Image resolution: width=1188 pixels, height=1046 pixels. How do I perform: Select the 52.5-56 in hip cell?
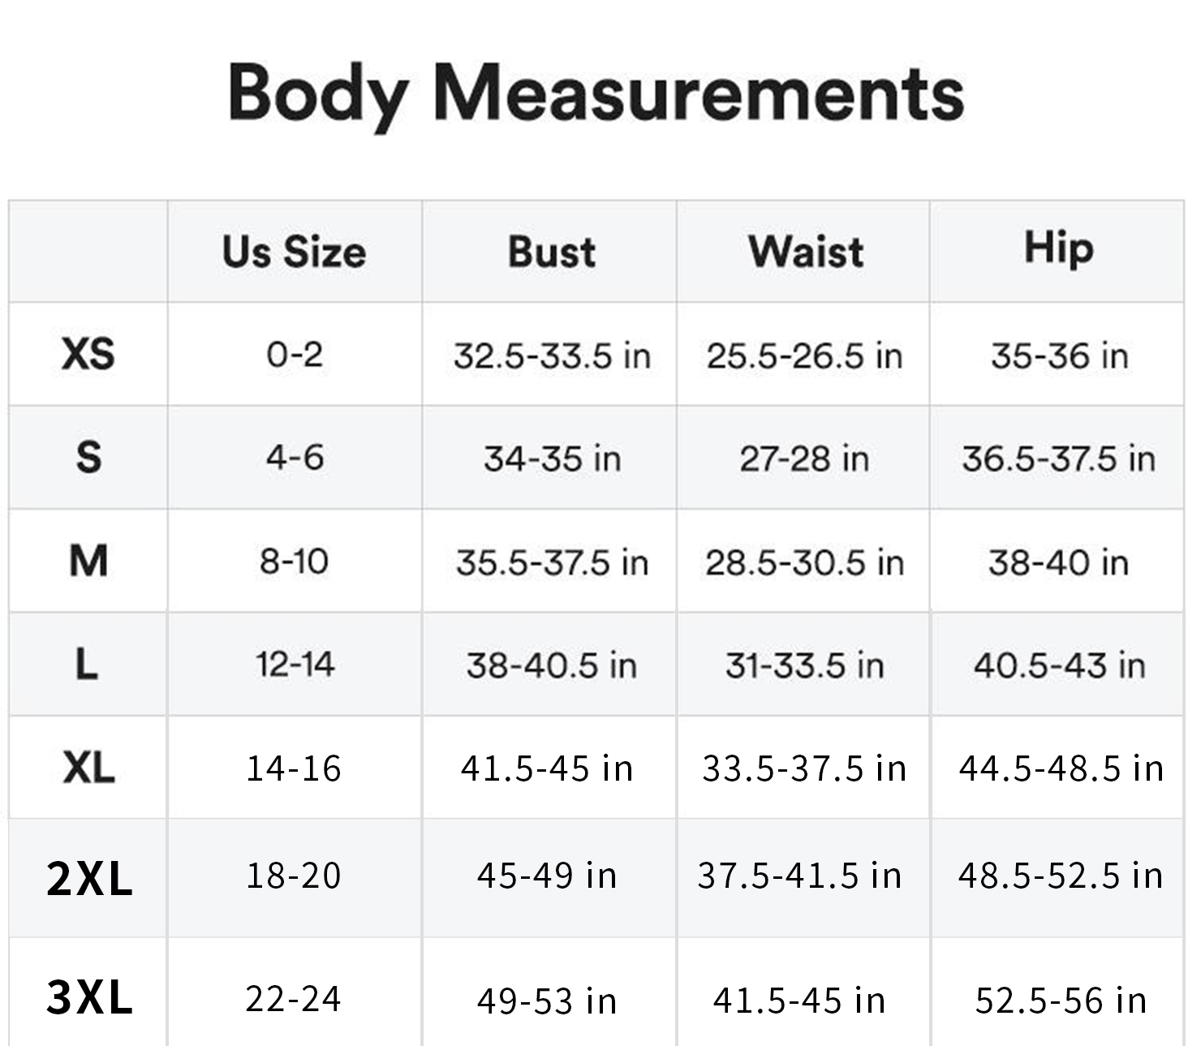1061,1001
